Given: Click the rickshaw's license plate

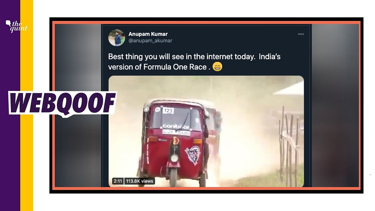Looking at the screenshot, I should 176,132.
